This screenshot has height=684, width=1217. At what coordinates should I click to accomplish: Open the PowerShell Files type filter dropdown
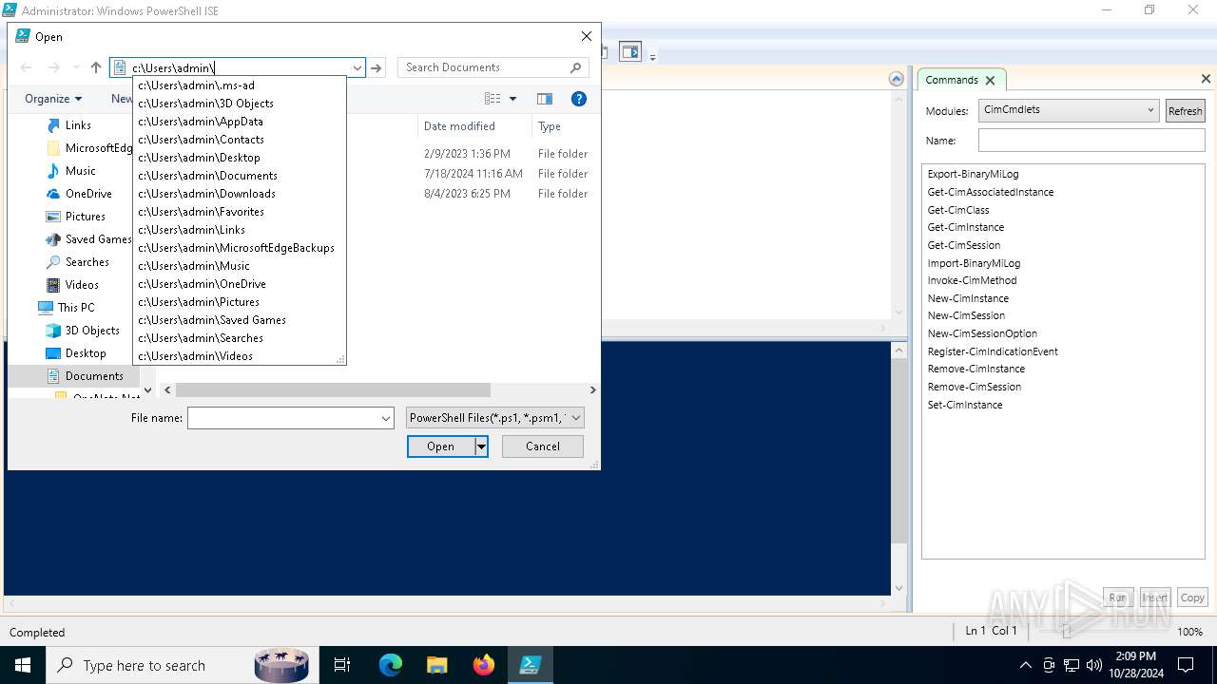[x=494, y=418]
